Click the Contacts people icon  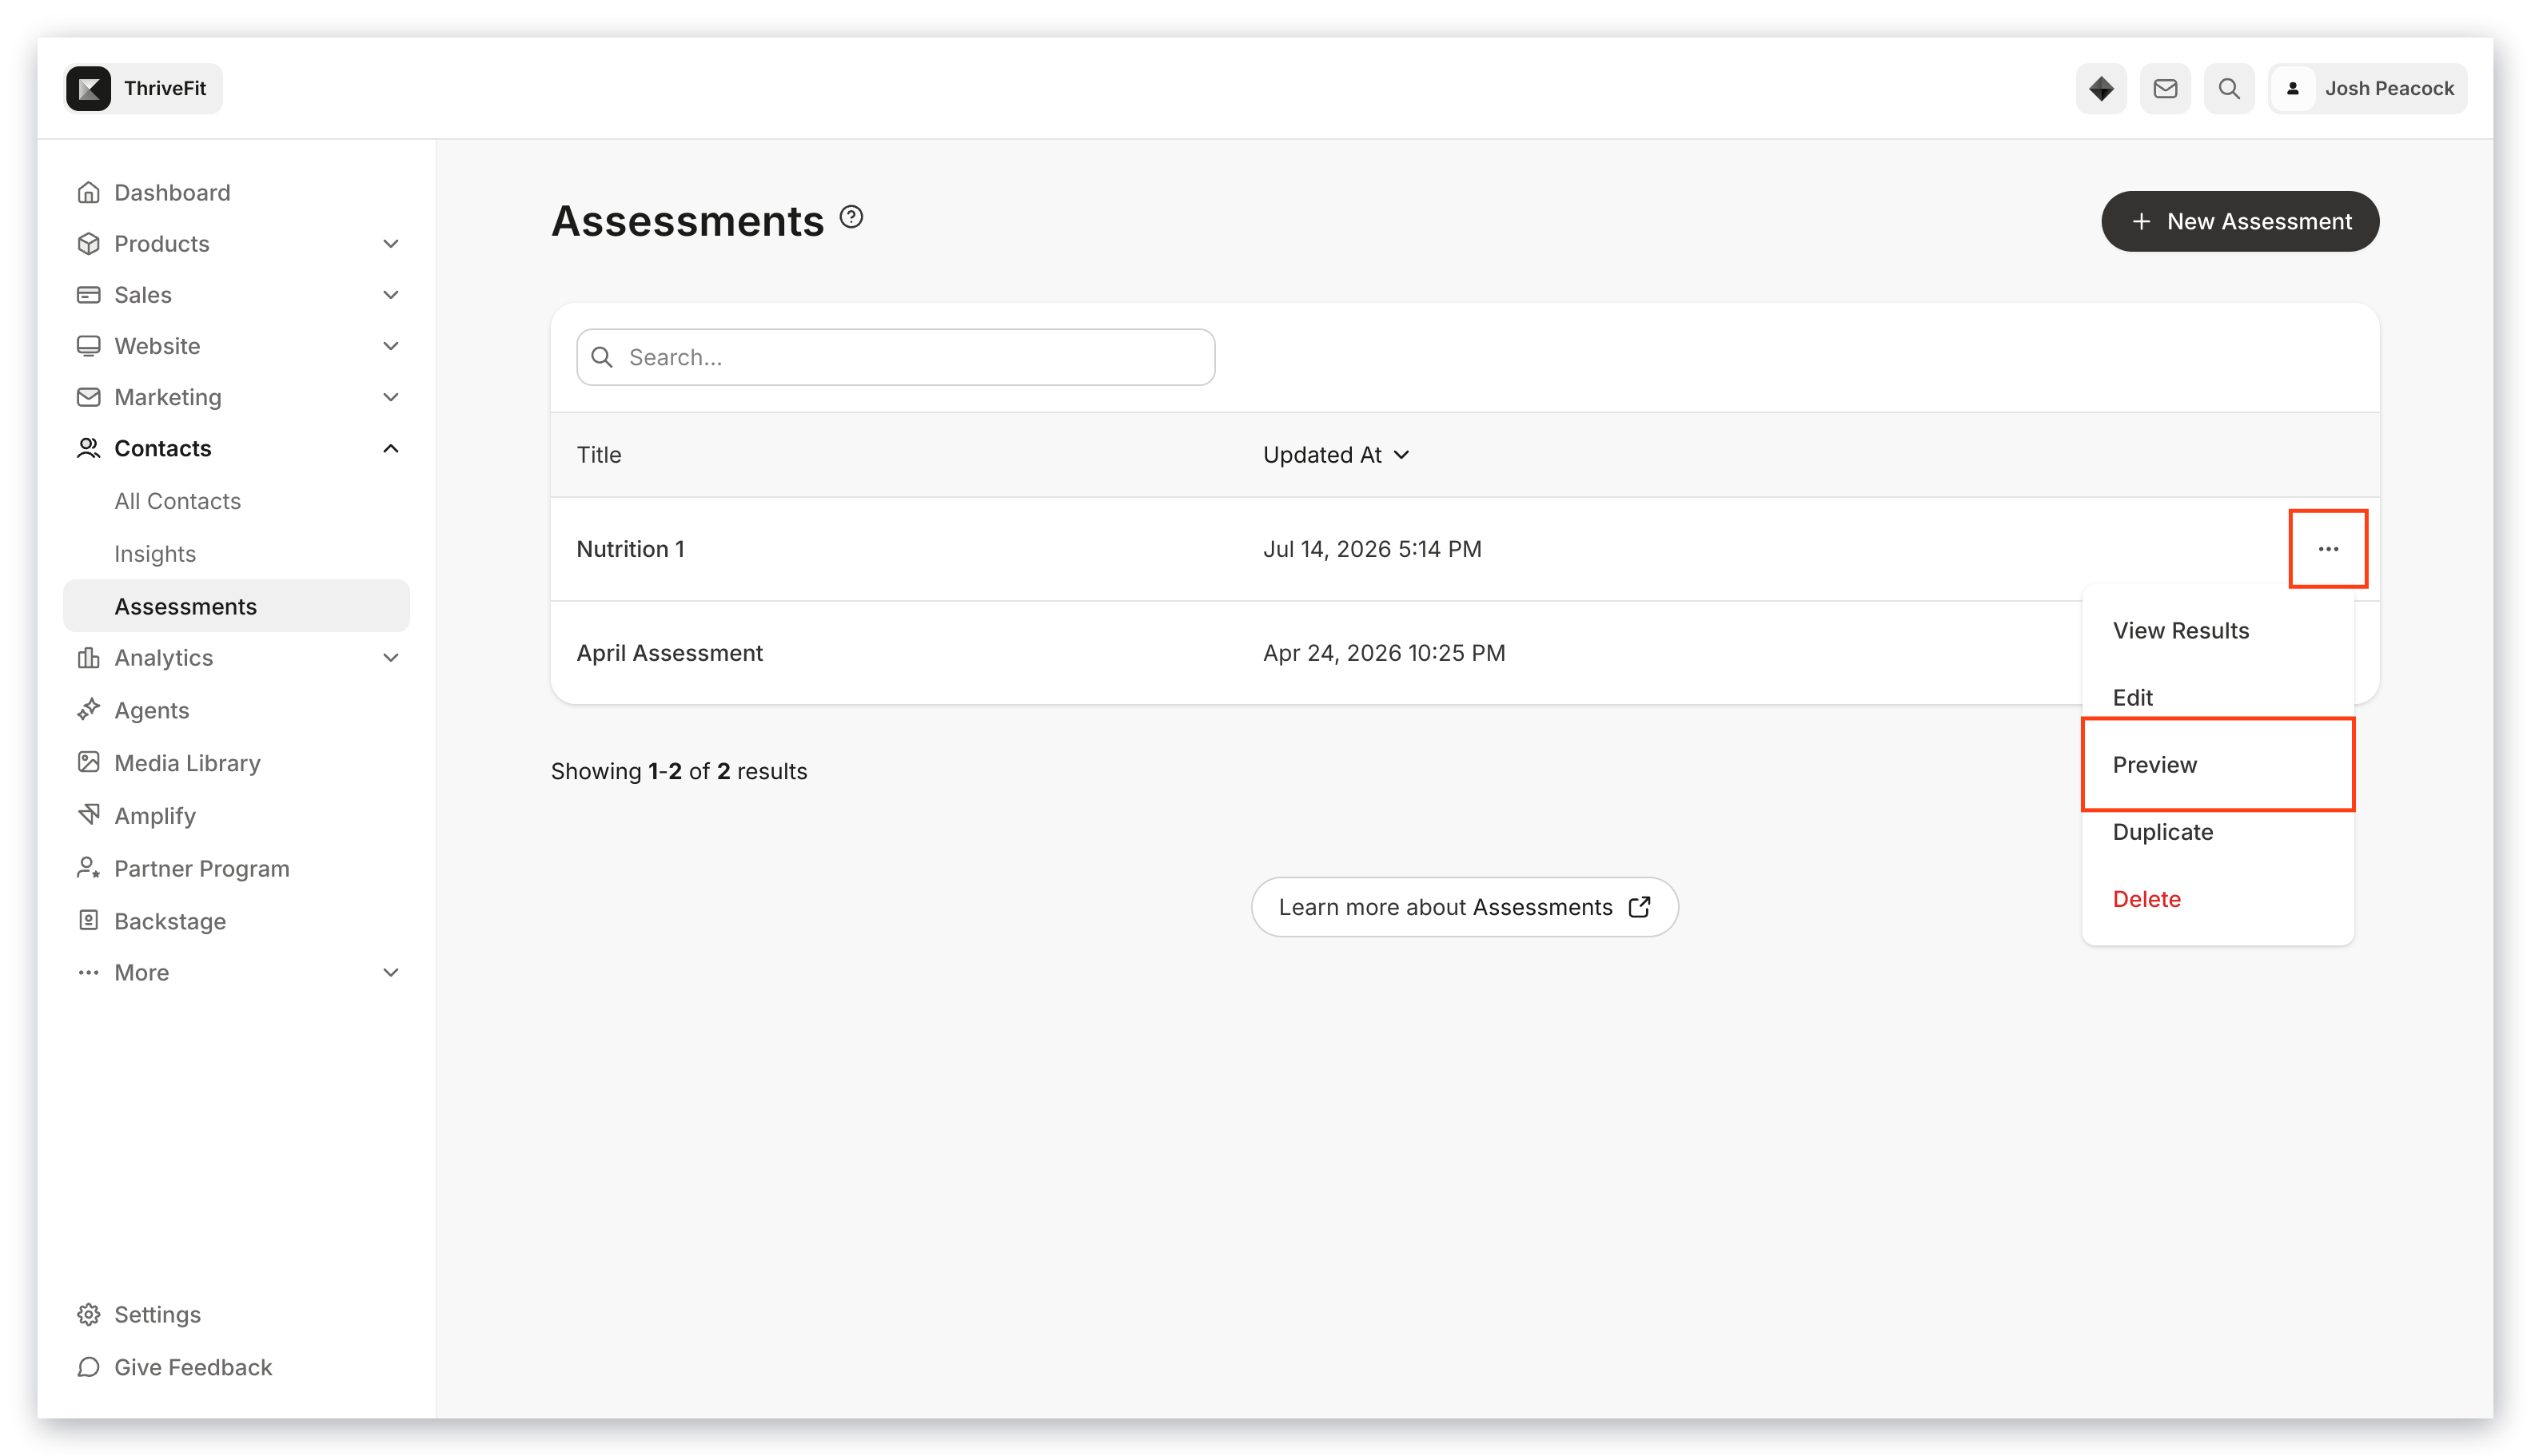pos(88,448)
